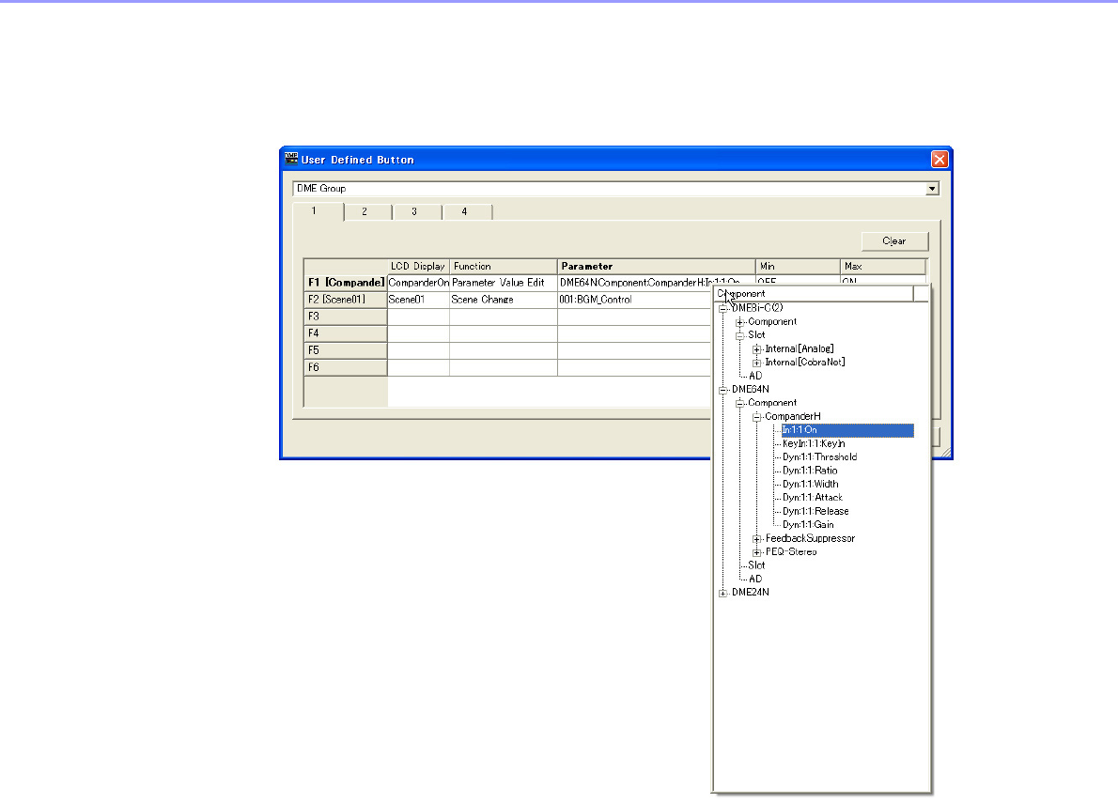Click the Min column header

(798, 267)
